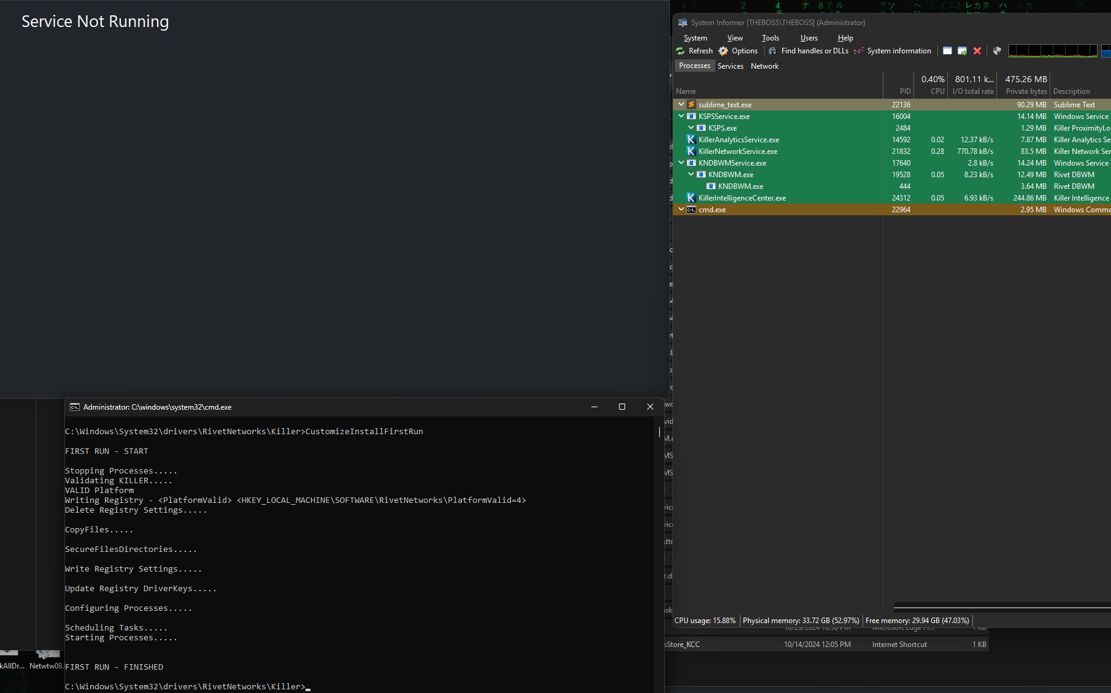Screen dimensions: 1111x693
Task: Click Physical memory status bar entry
Action: click(801, 621)
